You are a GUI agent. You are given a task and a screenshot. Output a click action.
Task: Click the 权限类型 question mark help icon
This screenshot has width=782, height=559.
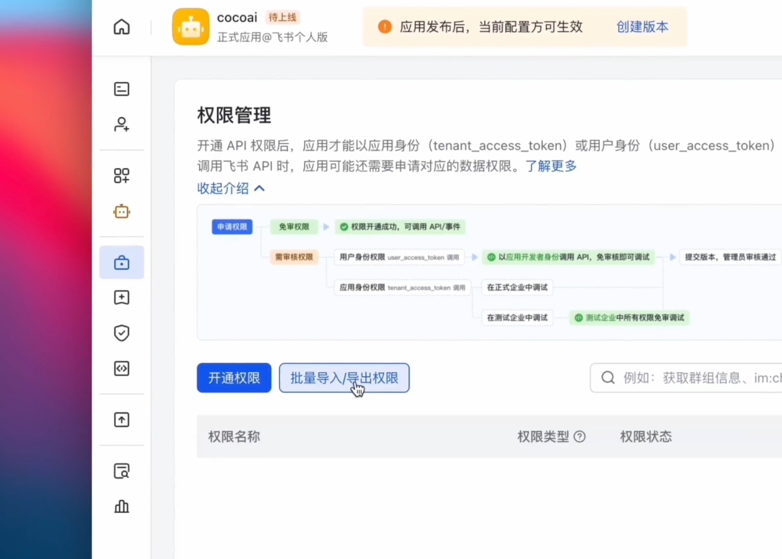point(580,437)
